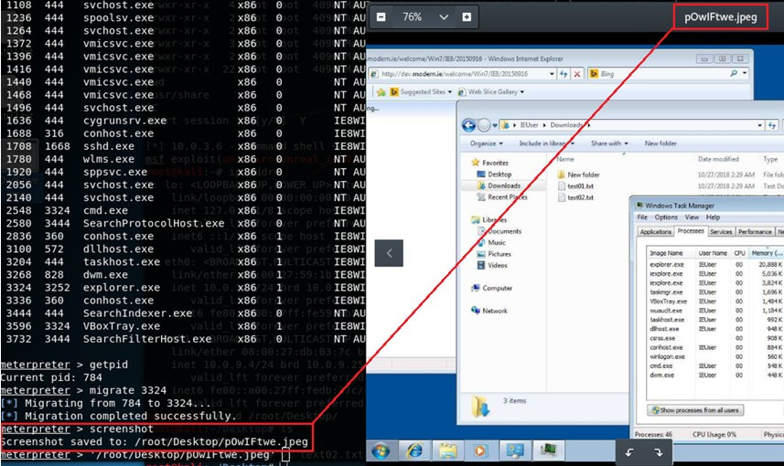Click the Internet Explorer address bar
The width and height of the screenshot is (784, 466).
[x=462, y=74]
